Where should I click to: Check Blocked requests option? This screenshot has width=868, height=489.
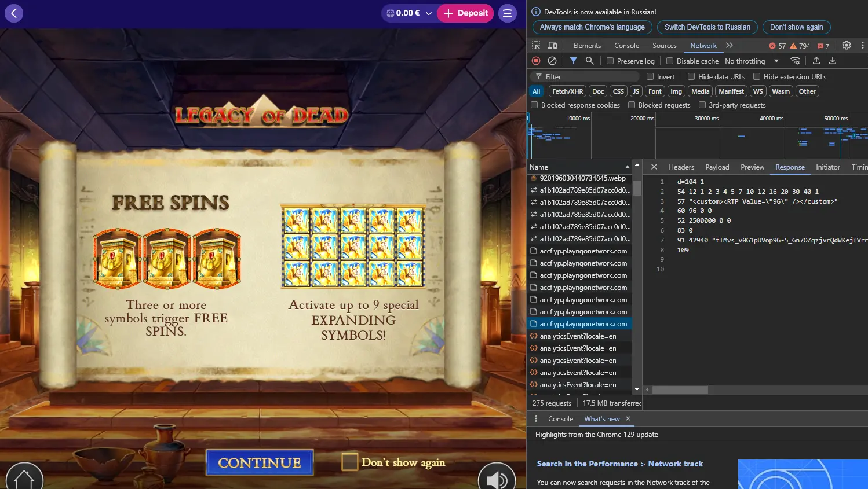(632, 105)
